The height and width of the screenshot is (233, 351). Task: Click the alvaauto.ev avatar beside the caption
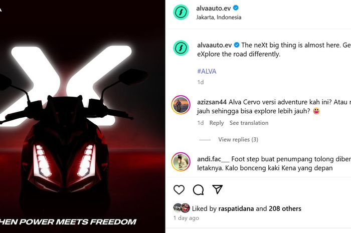[x=181, y=48]
